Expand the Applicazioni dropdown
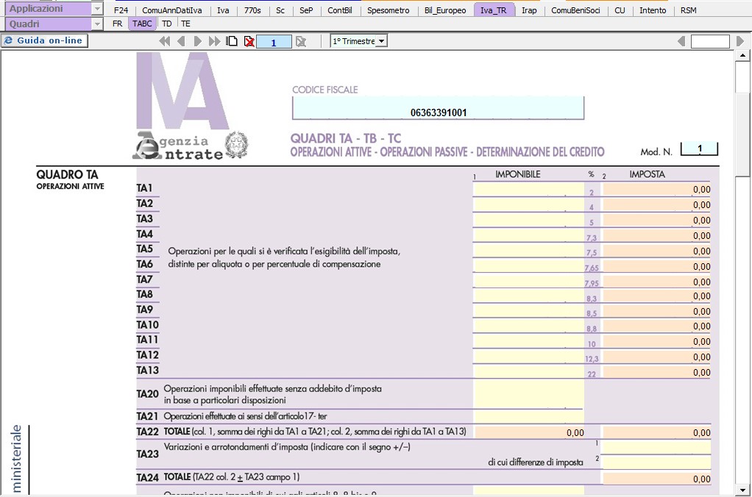The image size is (752, 497). click(x=97, y=9)
